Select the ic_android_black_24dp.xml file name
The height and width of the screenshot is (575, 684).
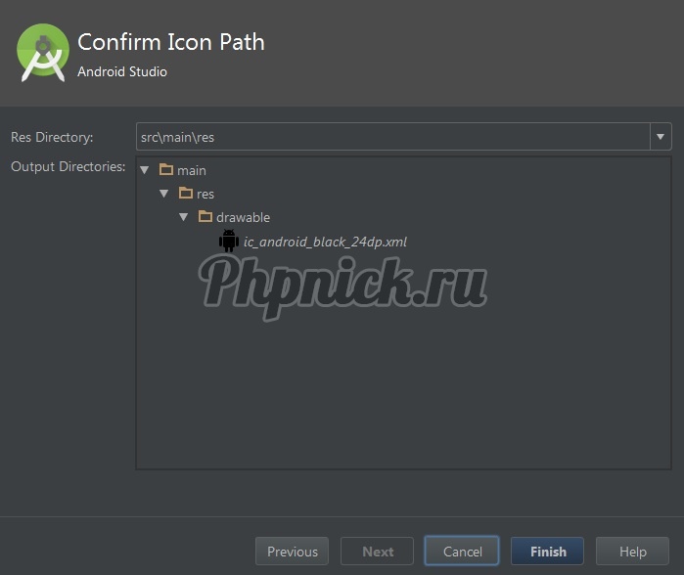click(325, 242)
